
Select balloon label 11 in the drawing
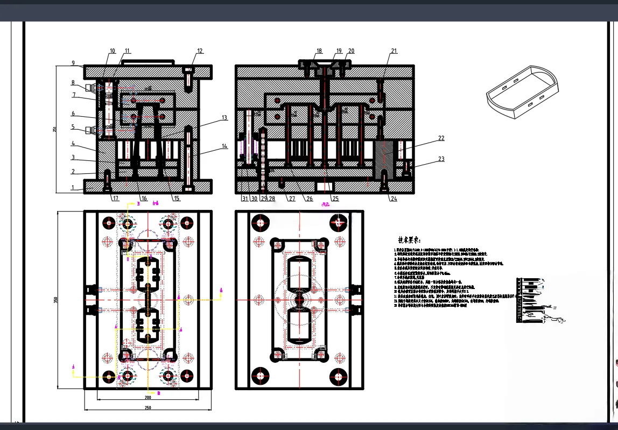point(127,51)
